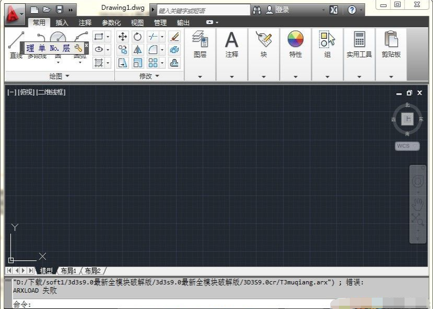Select the Stretch tool
Viewport: 433px width, 309px height.
122,63
